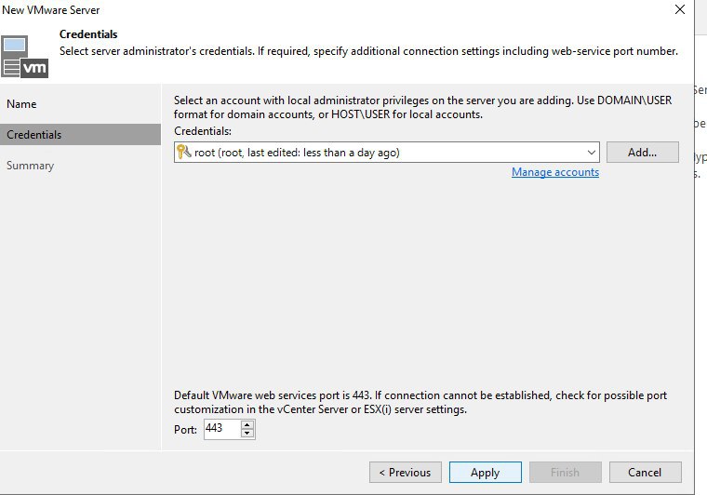Image resolution: width=707 pixels, height=495 pixels.
Task: Go back with the Previous button
Action: [405, 472]
